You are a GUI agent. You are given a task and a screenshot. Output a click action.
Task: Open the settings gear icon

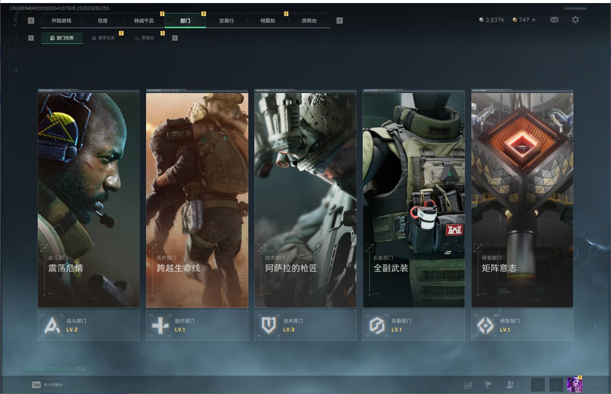pos(575,19)
